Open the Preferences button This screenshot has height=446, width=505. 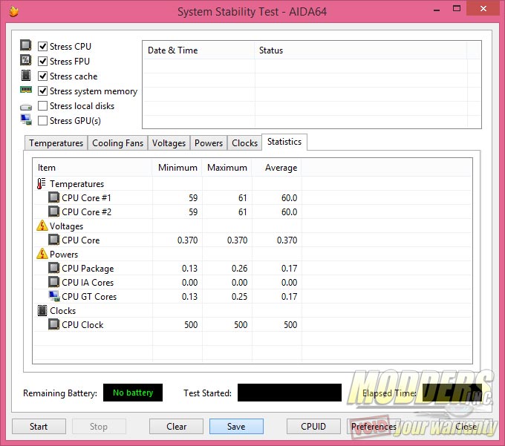coord(374,427)
